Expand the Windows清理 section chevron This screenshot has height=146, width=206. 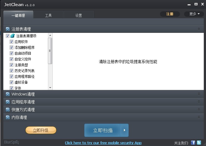(x=199, y=94)
